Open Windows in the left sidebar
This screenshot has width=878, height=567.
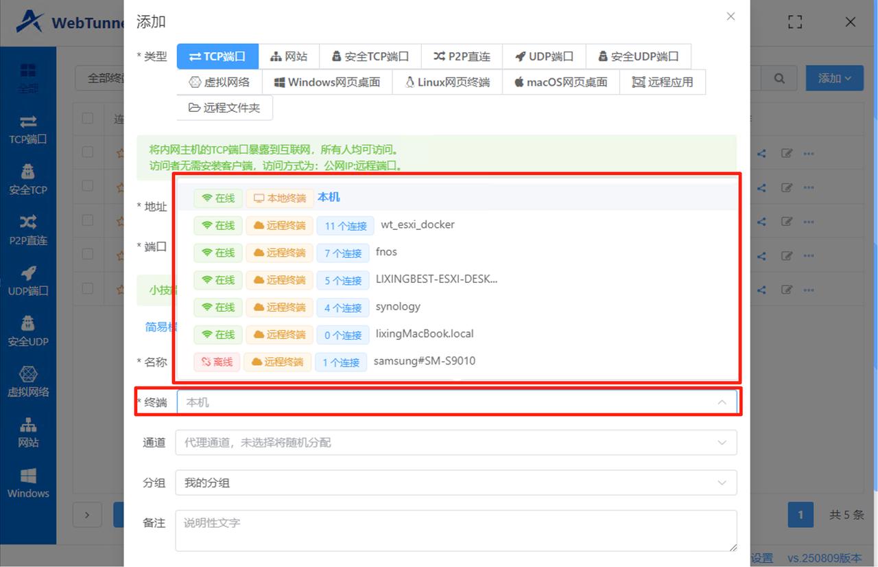tap(28, 483)
